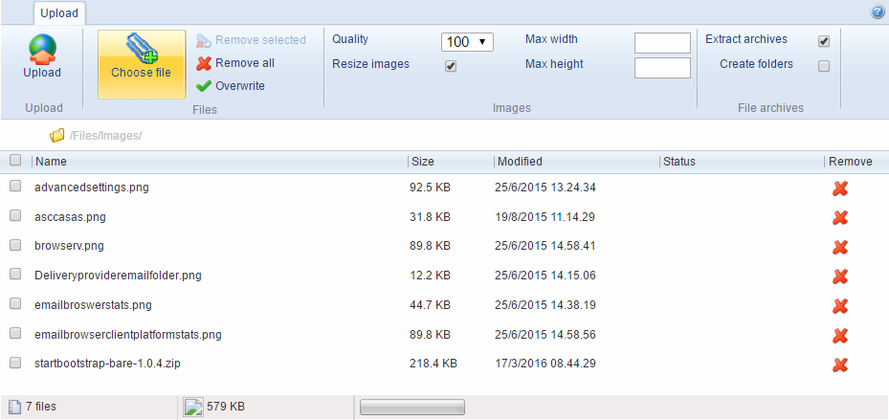Screen dimensions: 889x420
Task: Click the Max width input field
Action: pyautogui.click(x=662, y=43)
